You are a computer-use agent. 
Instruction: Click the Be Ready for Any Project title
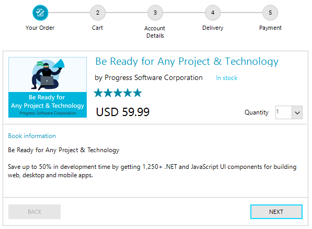point(187,61)
